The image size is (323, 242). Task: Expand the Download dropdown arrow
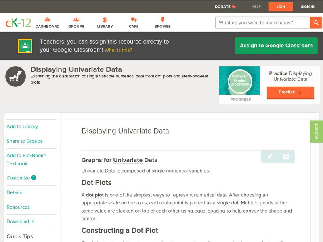point(33,221)
